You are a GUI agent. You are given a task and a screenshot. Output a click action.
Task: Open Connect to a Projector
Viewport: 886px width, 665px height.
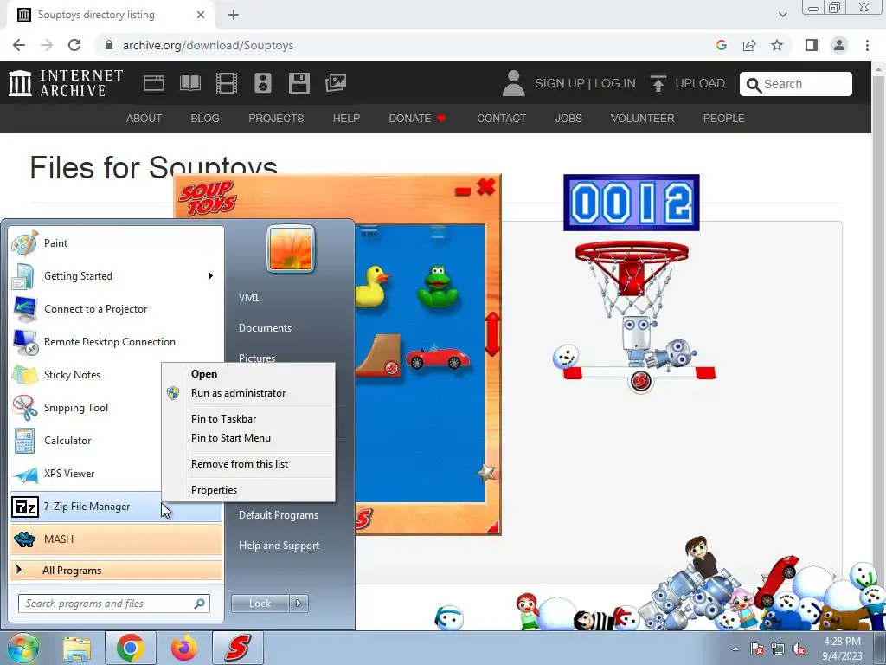[x=116, y=309]
